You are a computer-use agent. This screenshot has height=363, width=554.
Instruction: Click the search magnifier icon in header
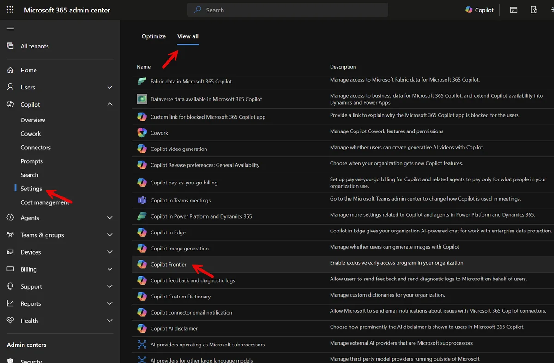click(x=198, y=10)
